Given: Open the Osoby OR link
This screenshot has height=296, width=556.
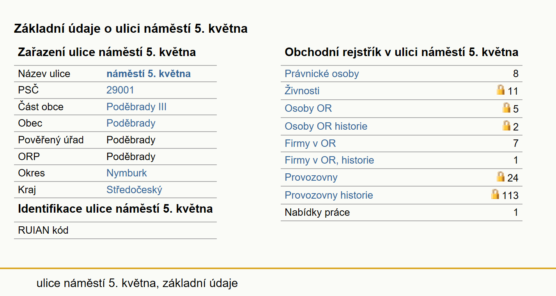Looking at the screenshot, I should pos(308,108).
